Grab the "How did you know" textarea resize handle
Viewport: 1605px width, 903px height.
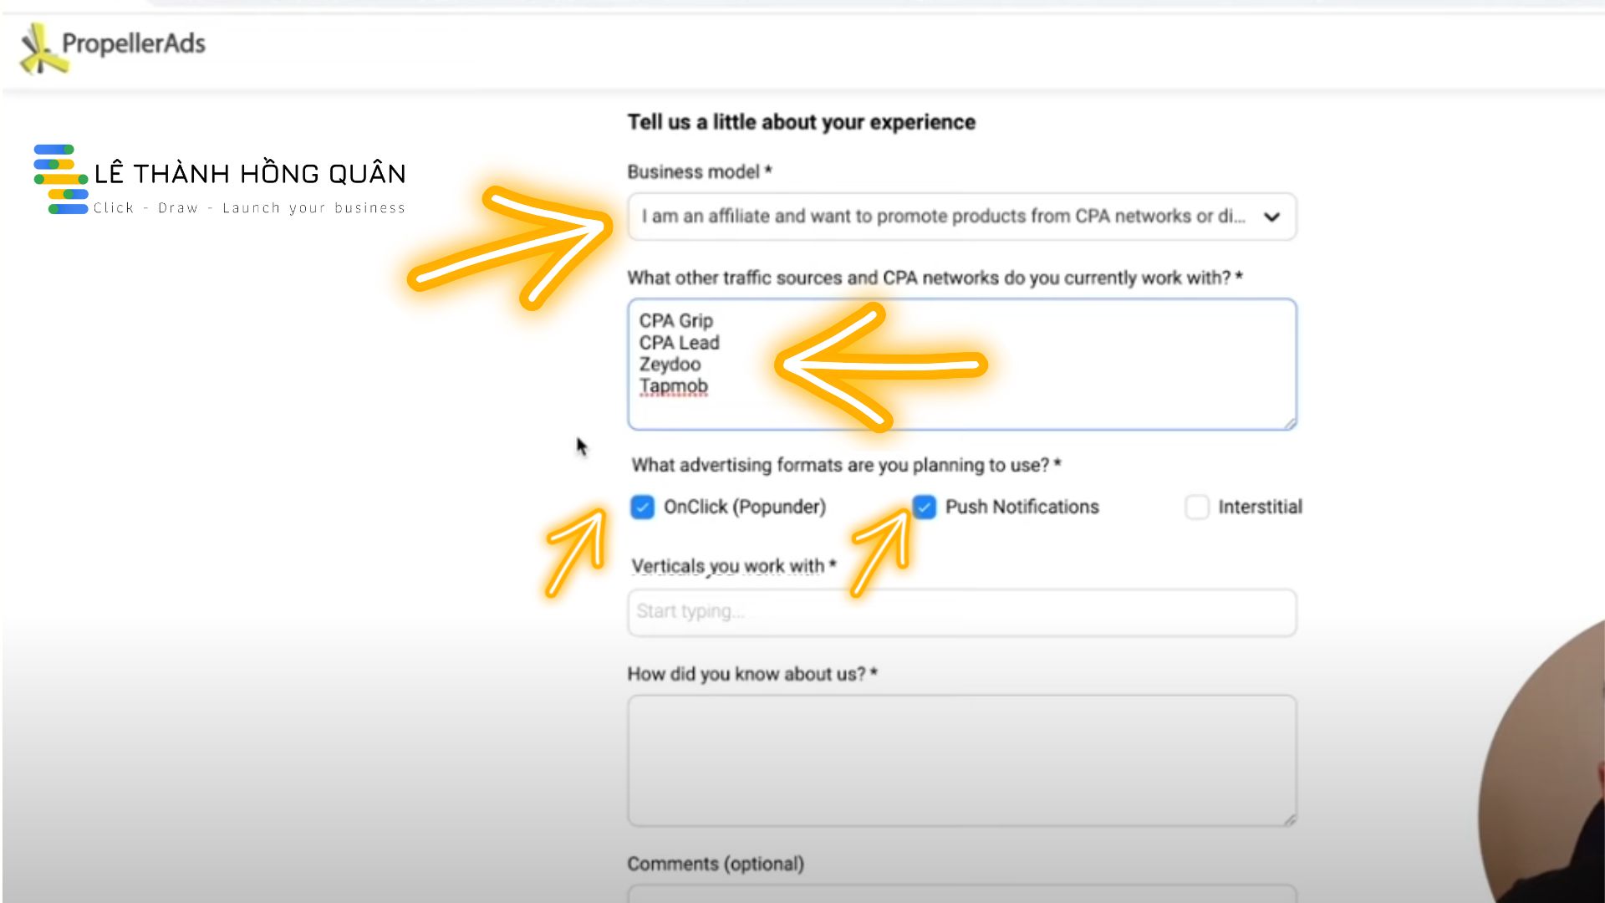[x=1290, y=820]
